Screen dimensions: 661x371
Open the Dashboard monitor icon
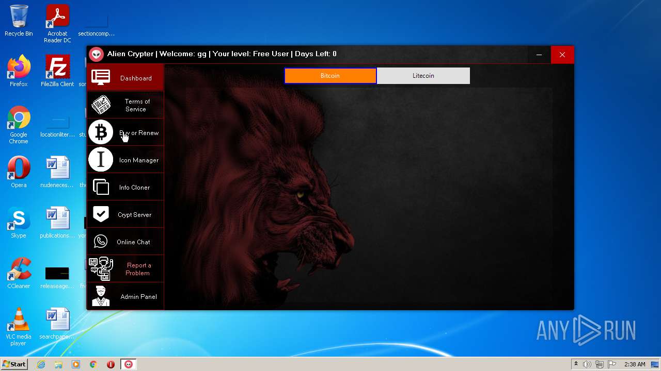pos(101,77)
